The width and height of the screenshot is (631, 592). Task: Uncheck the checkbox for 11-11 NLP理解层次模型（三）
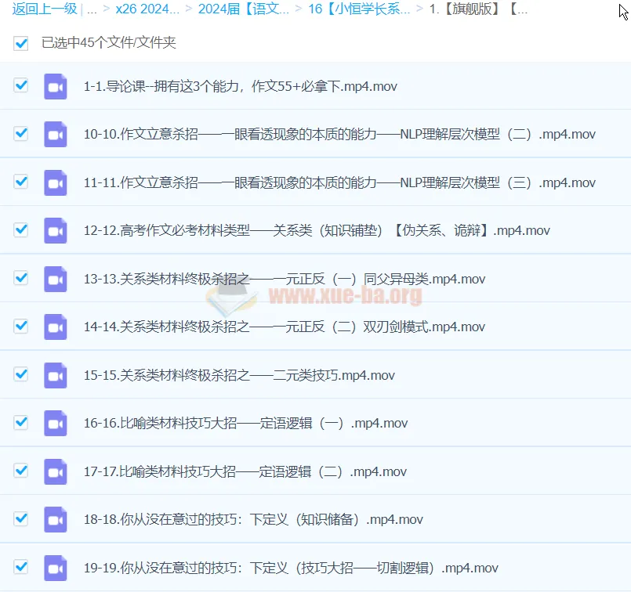20,182
